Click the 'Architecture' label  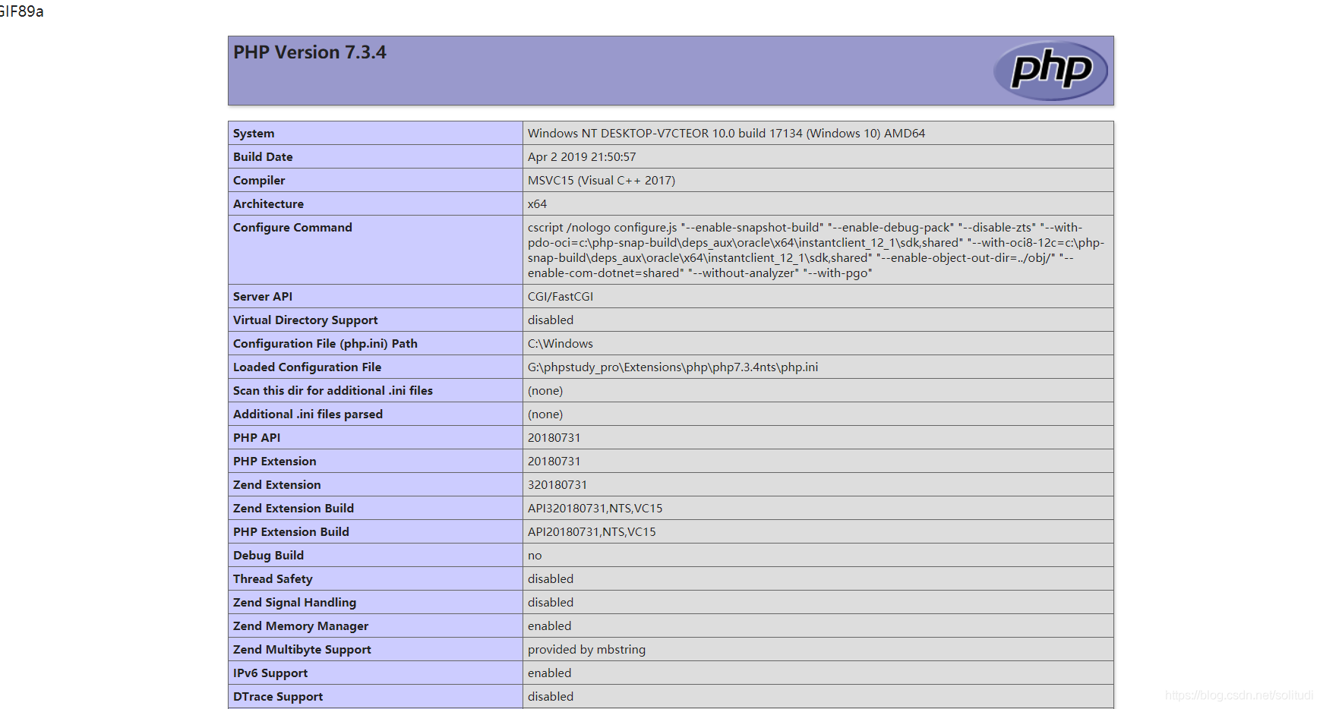(x=268, y=204)
